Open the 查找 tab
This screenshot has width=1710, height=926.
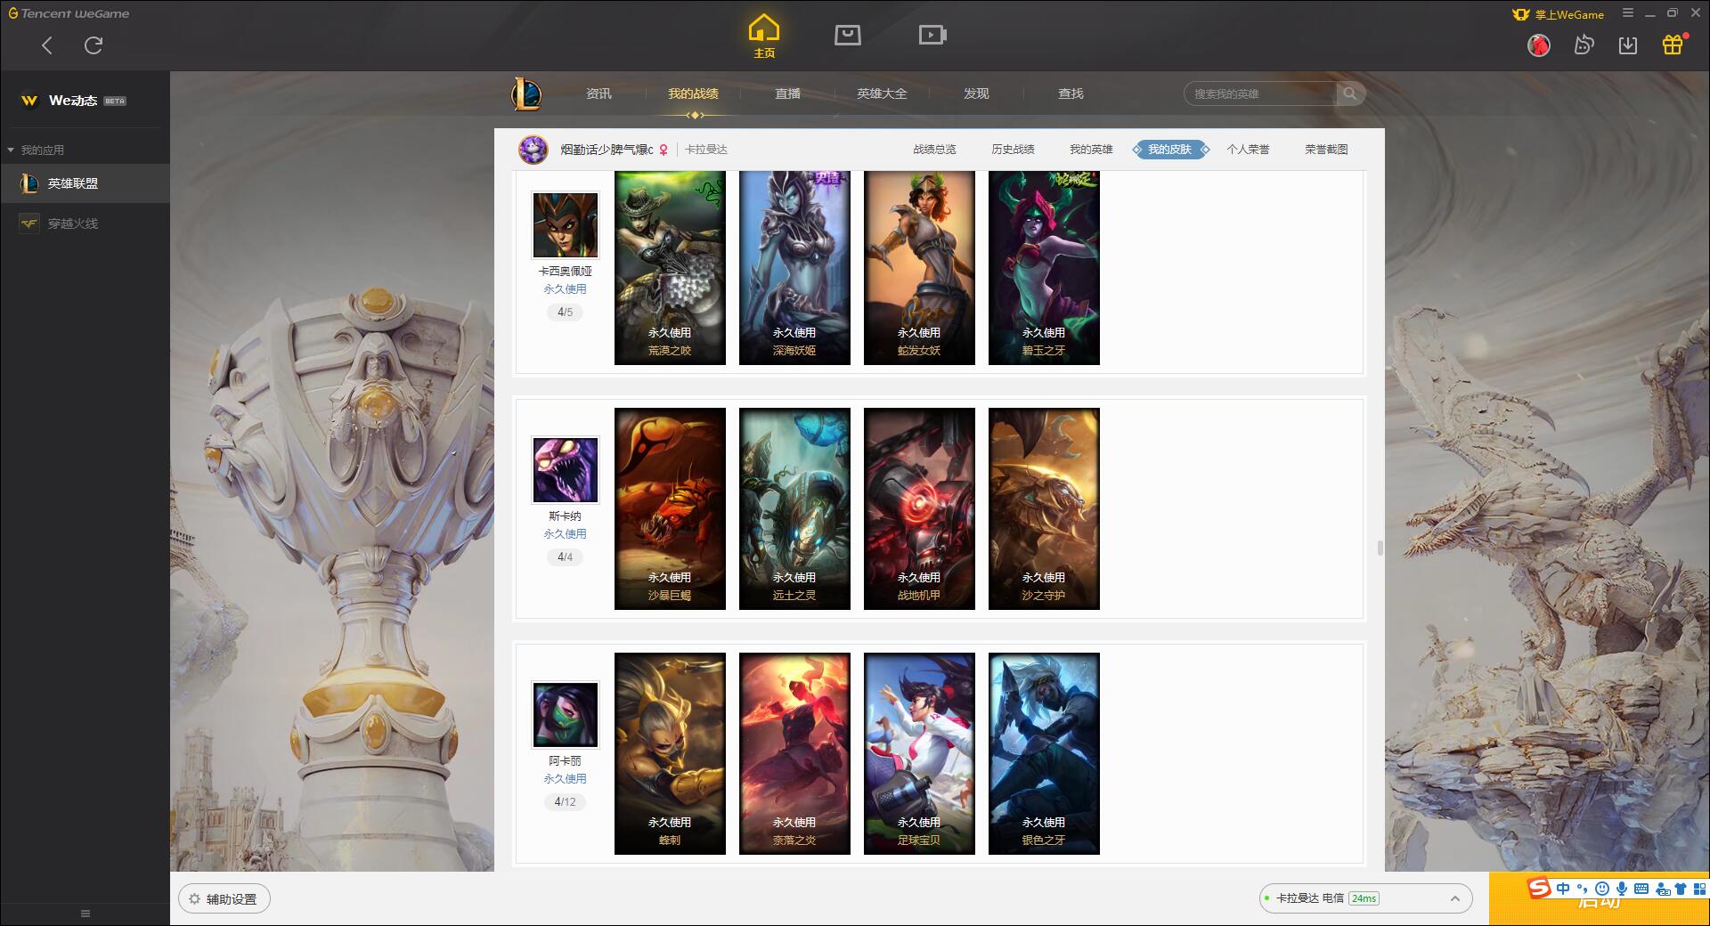[x=1071, y=93]
